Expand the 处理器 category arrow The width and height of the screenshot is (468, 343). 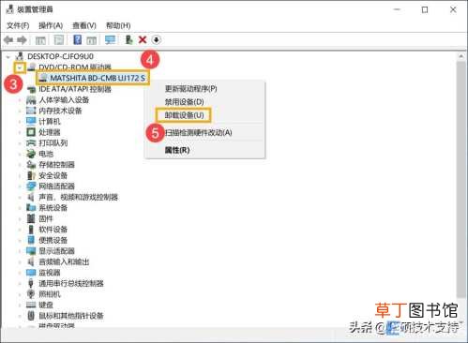[20, 132]
